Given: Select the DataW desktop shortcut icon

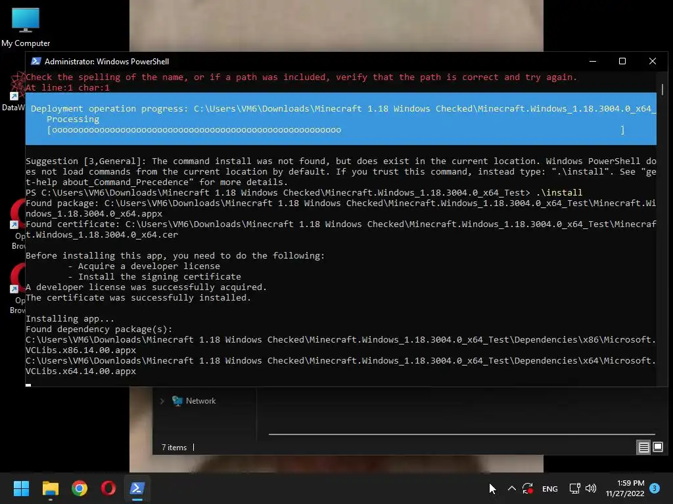Looking at the screenshot, I should [x=14, y=92].
